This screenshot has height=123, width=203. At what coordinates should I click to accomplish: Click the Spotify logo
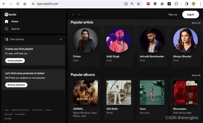pos(11,14)
